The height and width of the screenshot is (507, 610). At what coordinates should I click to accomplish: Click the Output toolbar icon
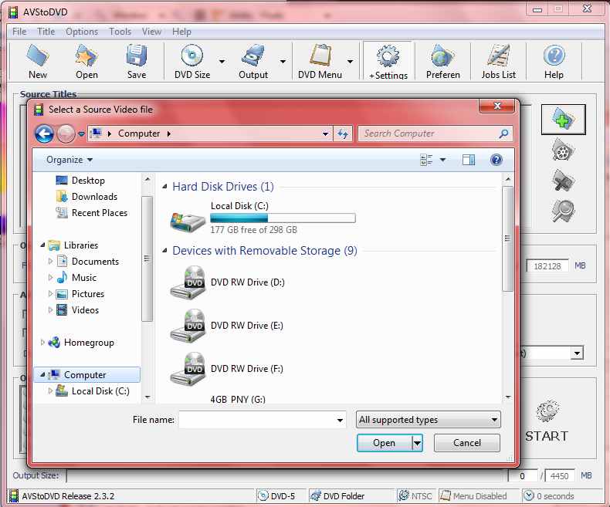click(x=252, y=56)
